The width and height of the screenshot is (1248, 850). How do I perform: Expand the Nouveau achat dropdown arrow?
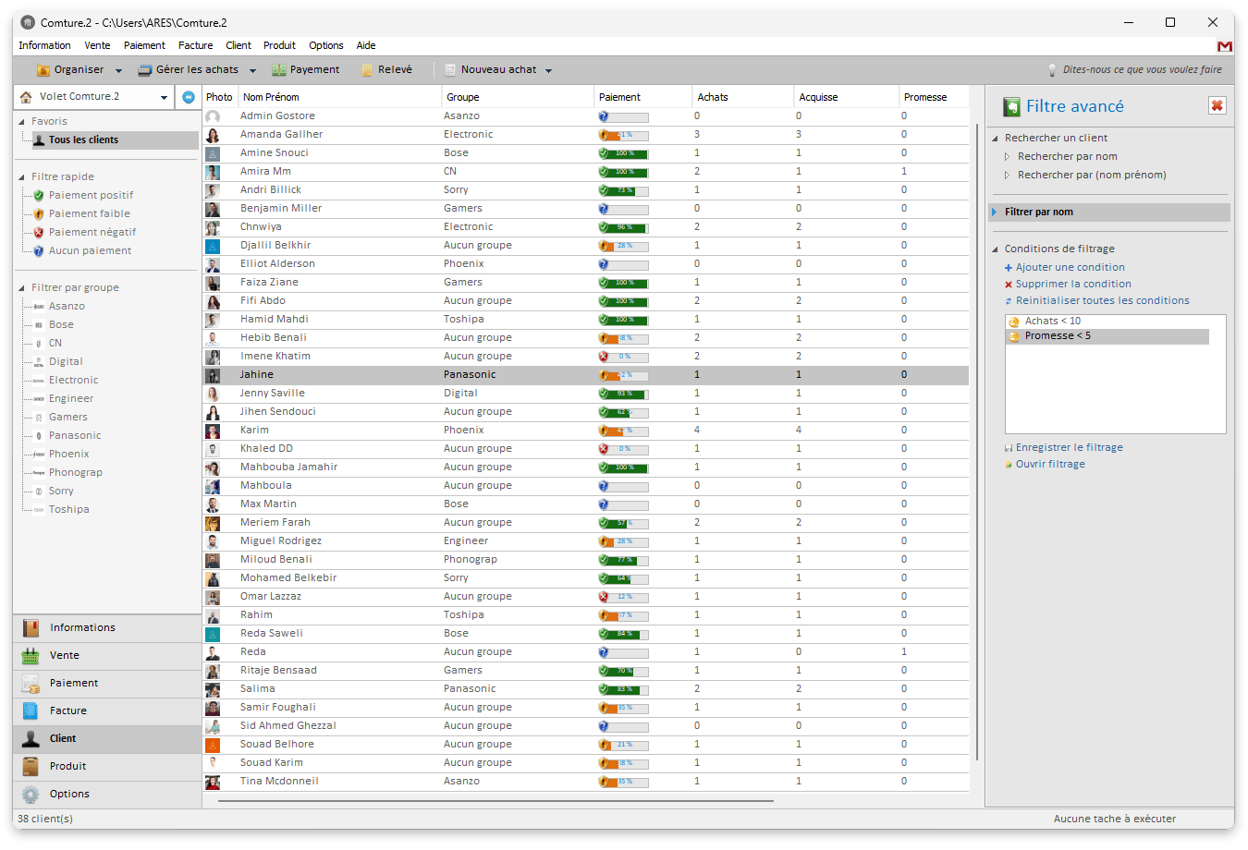point(548,70)
